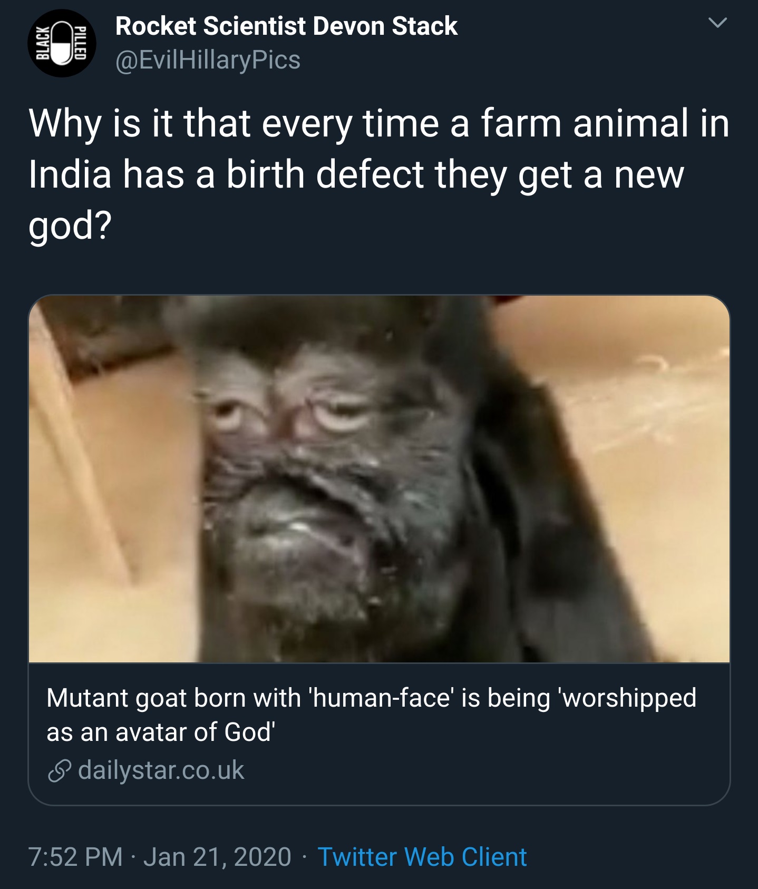
Task: Click the Twitter Web Client source link
Action: coord(422,856)
